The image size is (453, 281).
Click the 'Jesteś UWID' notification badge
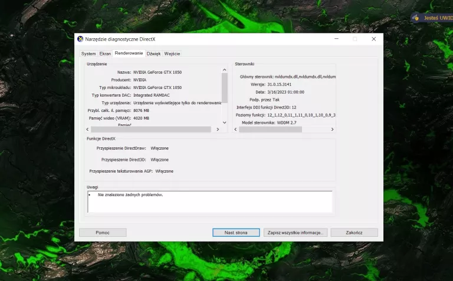pyautogui.click(x=432, y=18)
